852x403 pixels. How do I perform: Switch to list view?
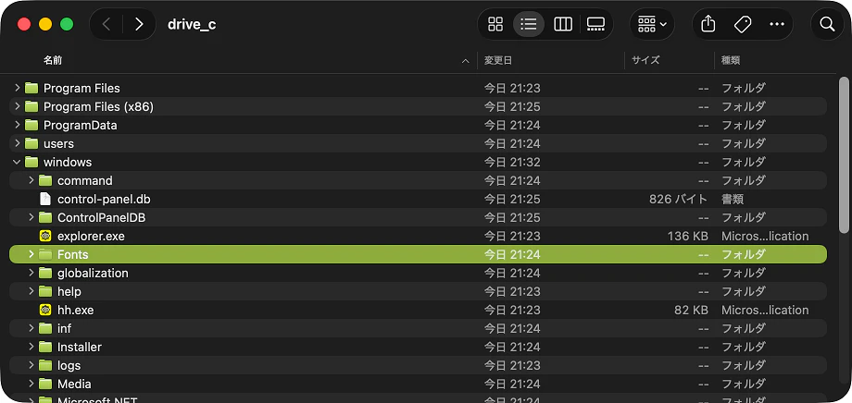coord(528,24)
